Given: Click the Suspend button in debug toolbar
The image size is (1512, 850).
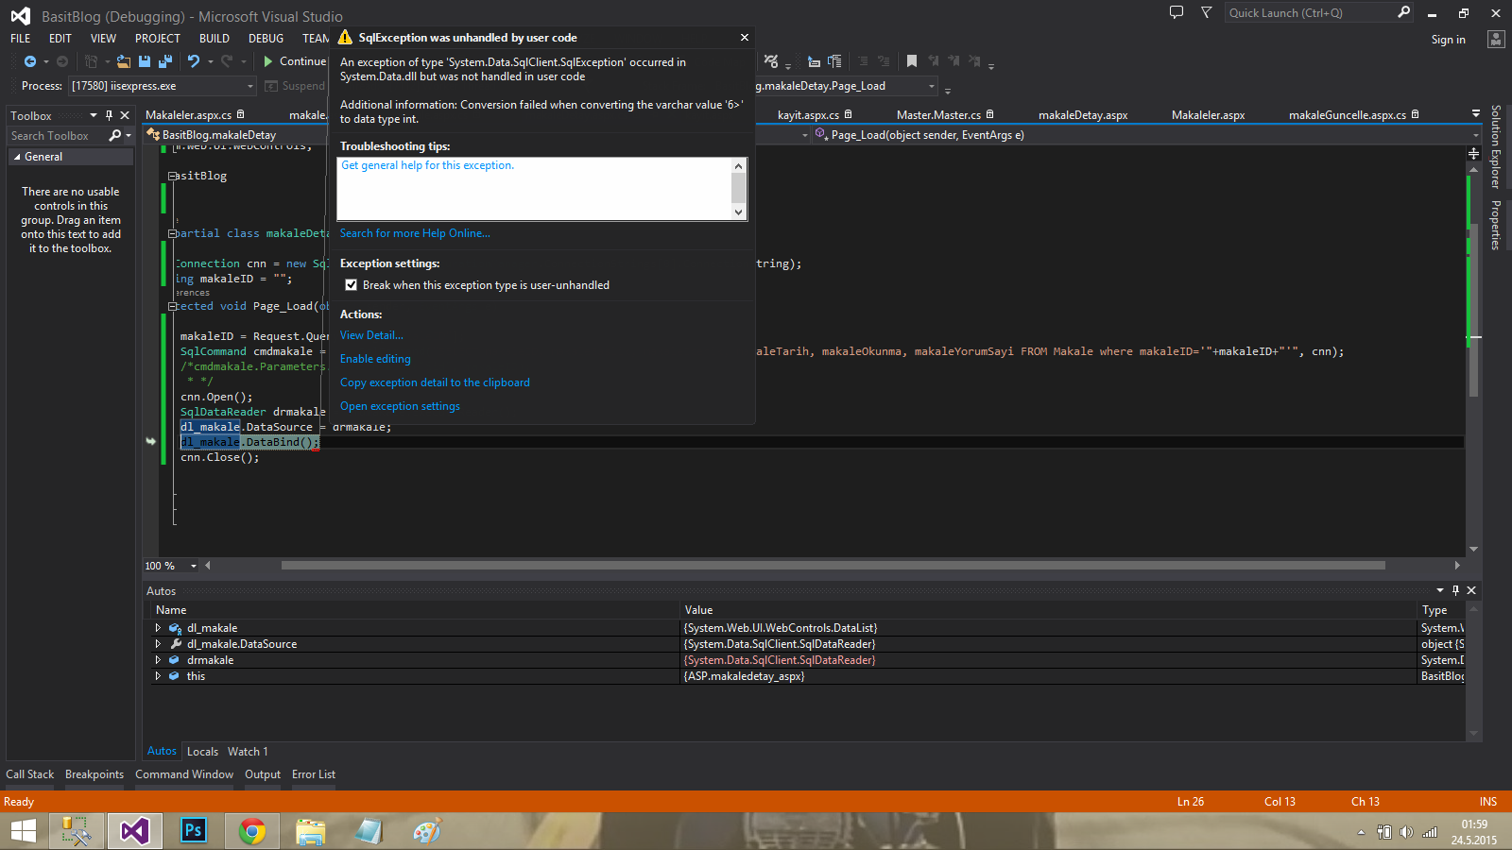Looking at the screenshot, I should (x=295, y=86).
